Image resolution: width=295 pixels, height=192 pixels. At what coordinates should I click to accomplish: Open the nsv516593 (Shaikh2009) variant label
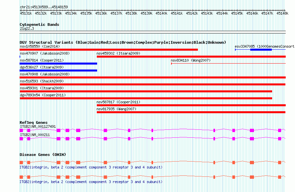tap(42, 81)
